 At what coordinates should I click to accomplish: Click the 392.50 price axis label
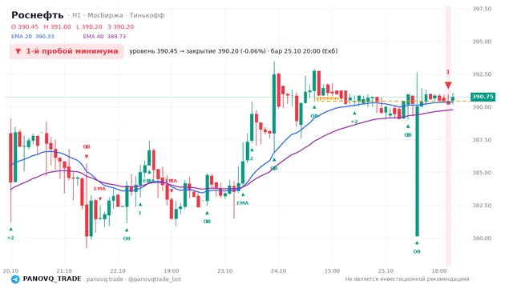(x=482, y=74)
